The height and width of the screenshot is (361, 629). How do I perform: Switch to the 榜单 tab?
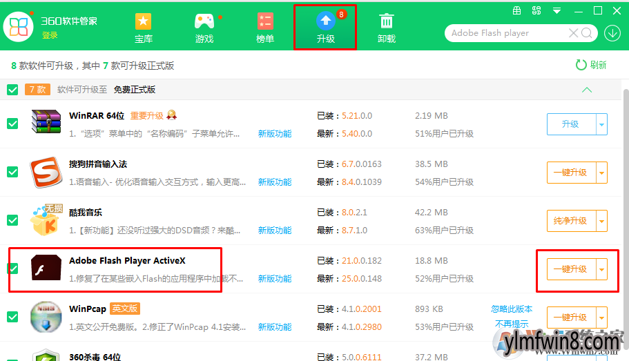tap(265, 28)
